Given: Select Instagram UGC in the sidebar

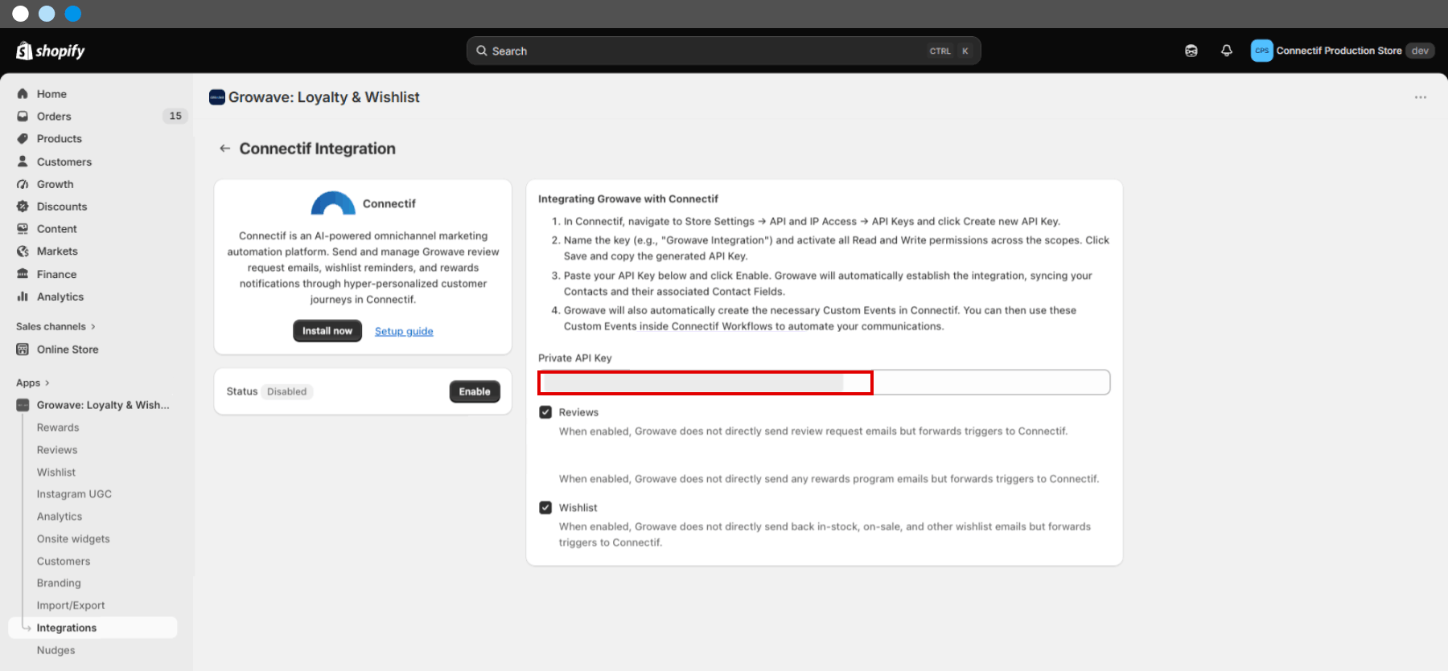Looking at the screenshot, I should 74,494.
